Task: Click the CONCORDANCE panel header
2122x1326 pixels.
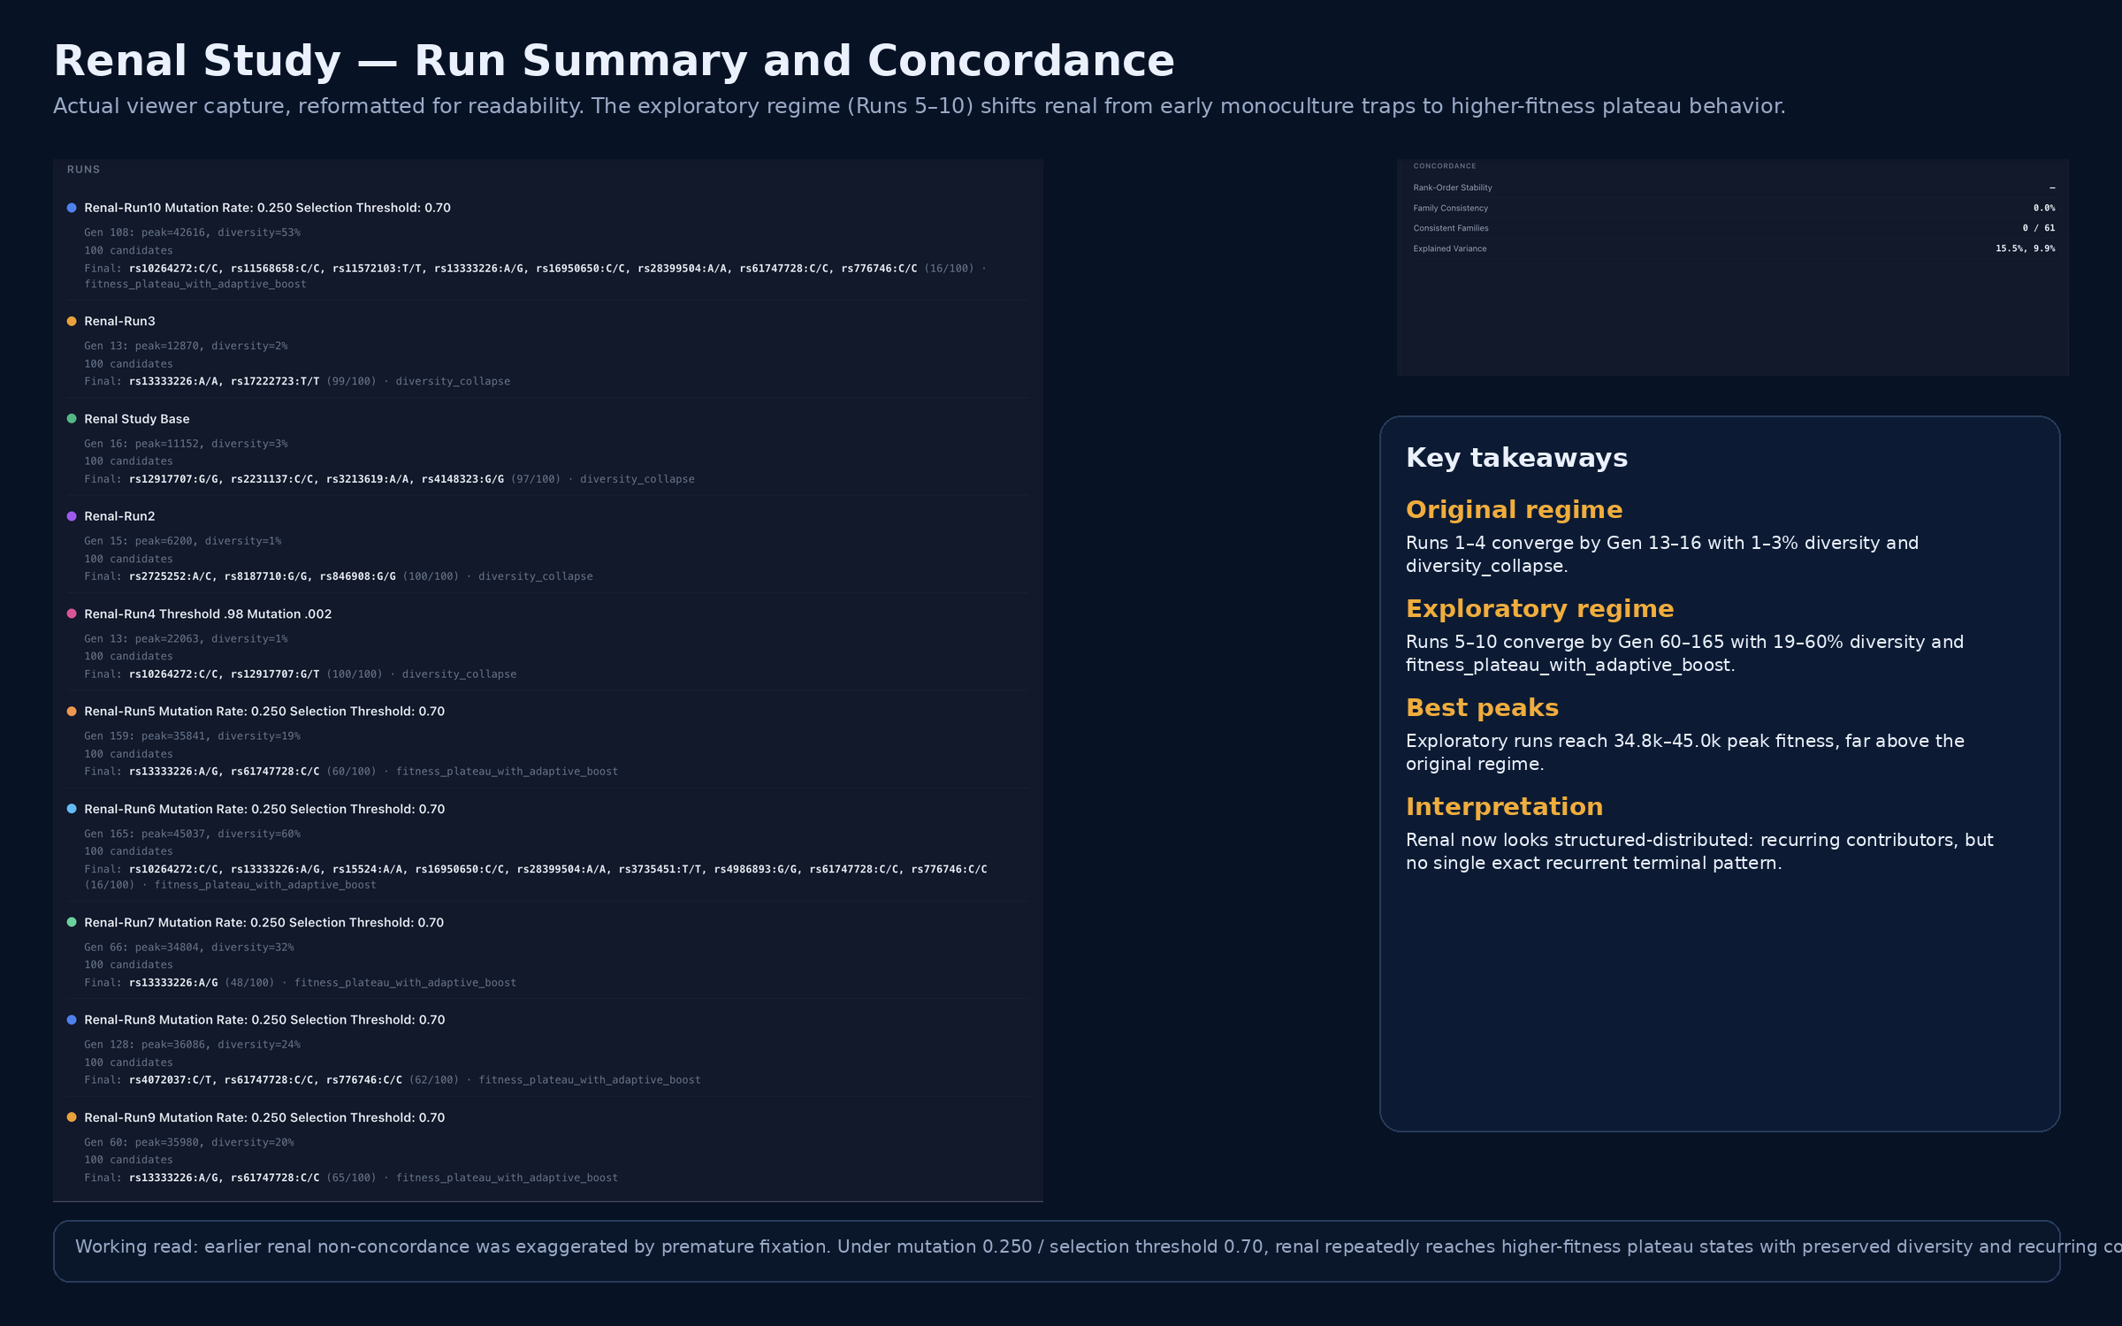Action: [x=1444, y=166]
